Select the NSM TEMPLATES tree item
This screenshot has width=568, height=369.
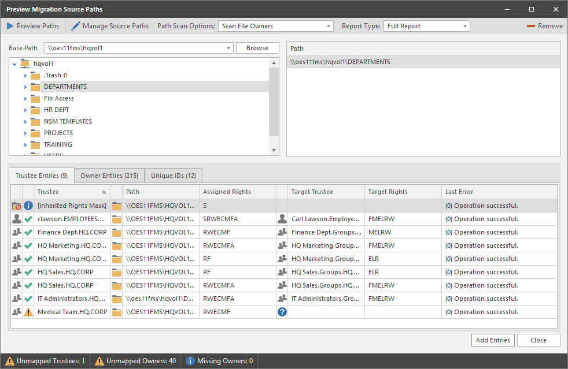68,121
